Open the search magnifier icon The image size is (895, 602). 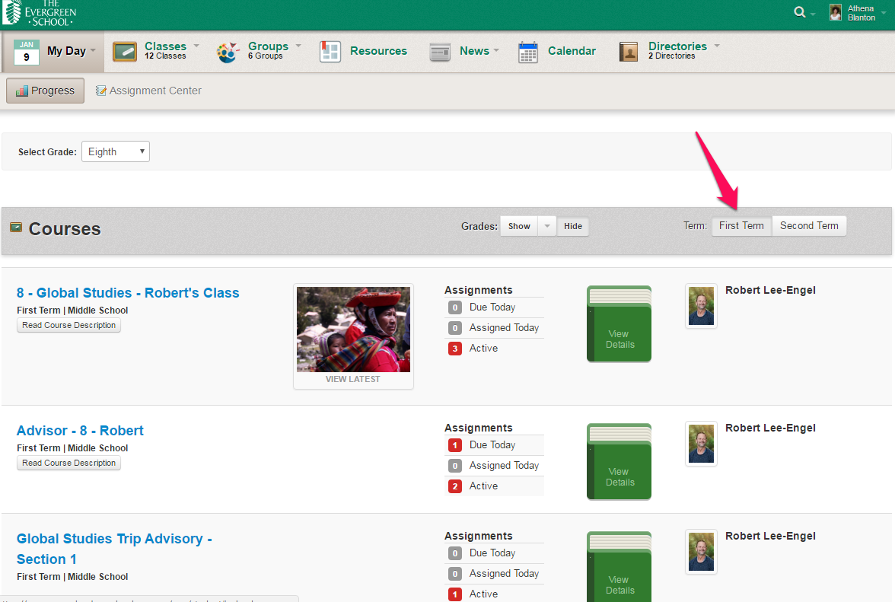800,12
